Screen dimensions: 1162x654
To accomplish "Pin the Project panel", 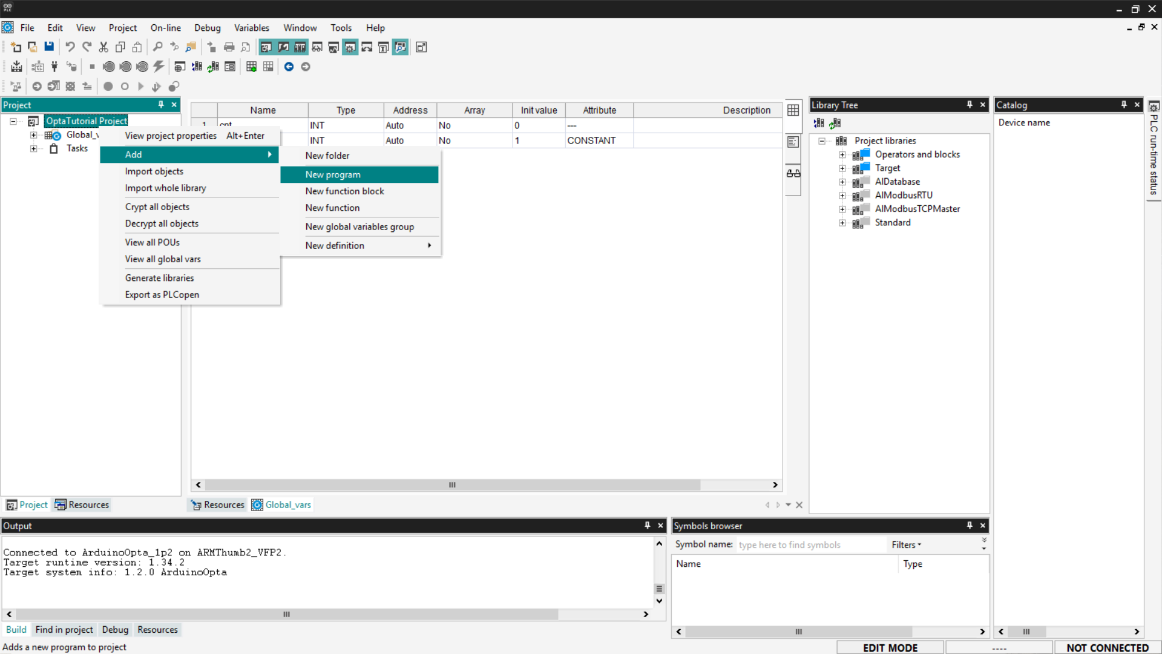I will [161, 105].
